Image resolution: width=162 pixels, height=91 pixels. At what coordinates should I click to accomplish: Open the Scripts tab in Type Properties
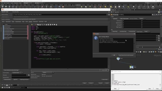click(30, 22)
